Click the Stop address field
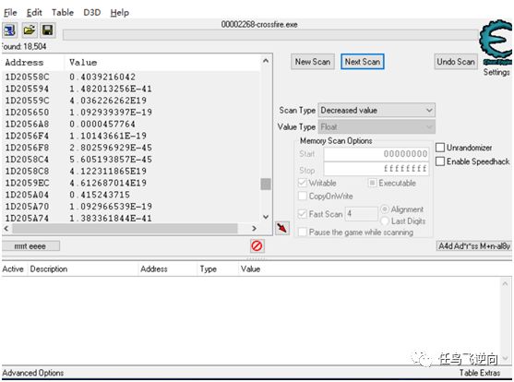This screenshot has width=514, height=382. coord(376,169)
